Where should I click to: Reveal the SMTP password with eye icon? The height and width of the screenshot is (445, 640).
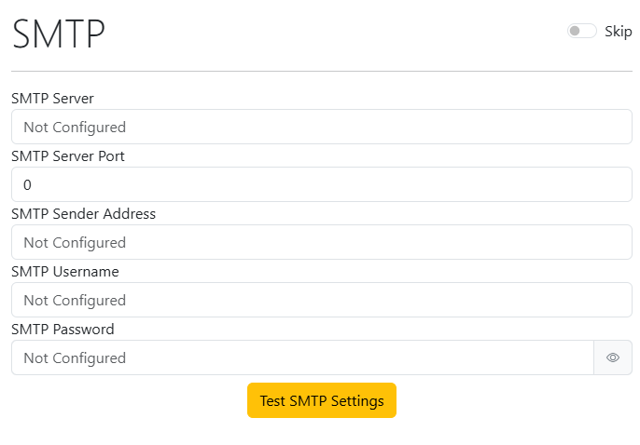tap(613, 357)
